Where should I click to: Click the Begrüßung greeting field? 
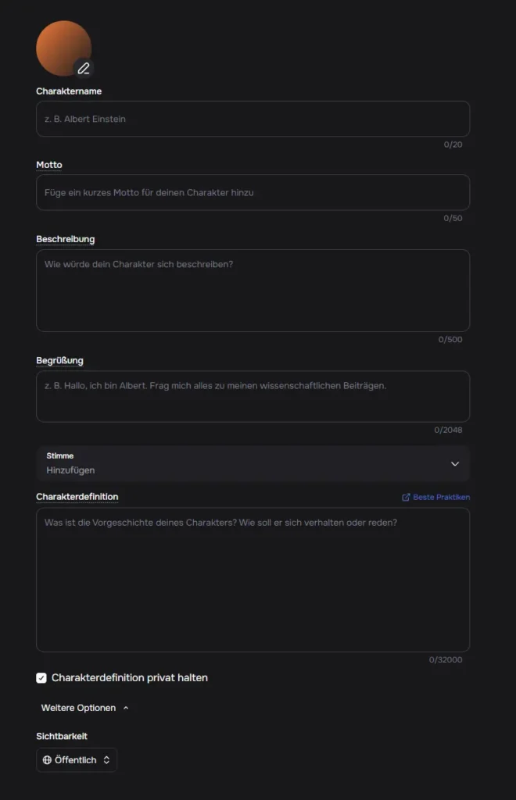(253, 395)
